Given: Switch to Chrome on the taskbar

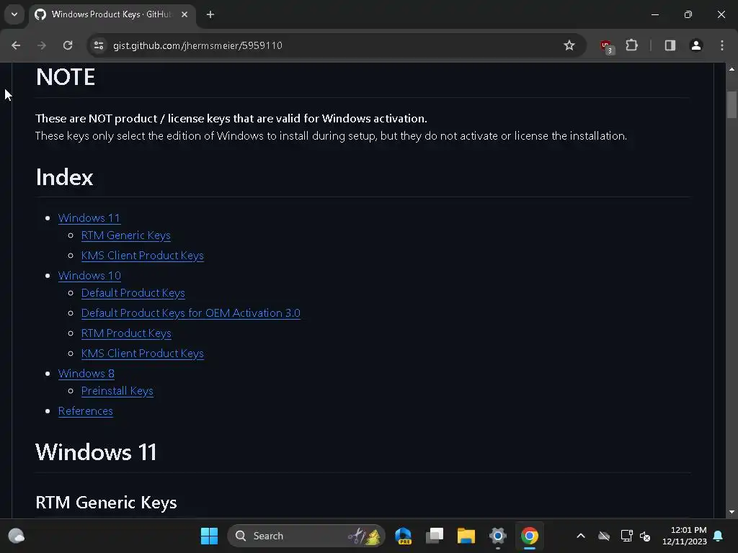Looking at the screenshot, I should tap(530, 536).
